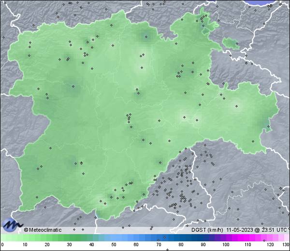Click the ©Meteoclimatic copyright text
This screenshot has height=251, width=290.
coord(43,230)
